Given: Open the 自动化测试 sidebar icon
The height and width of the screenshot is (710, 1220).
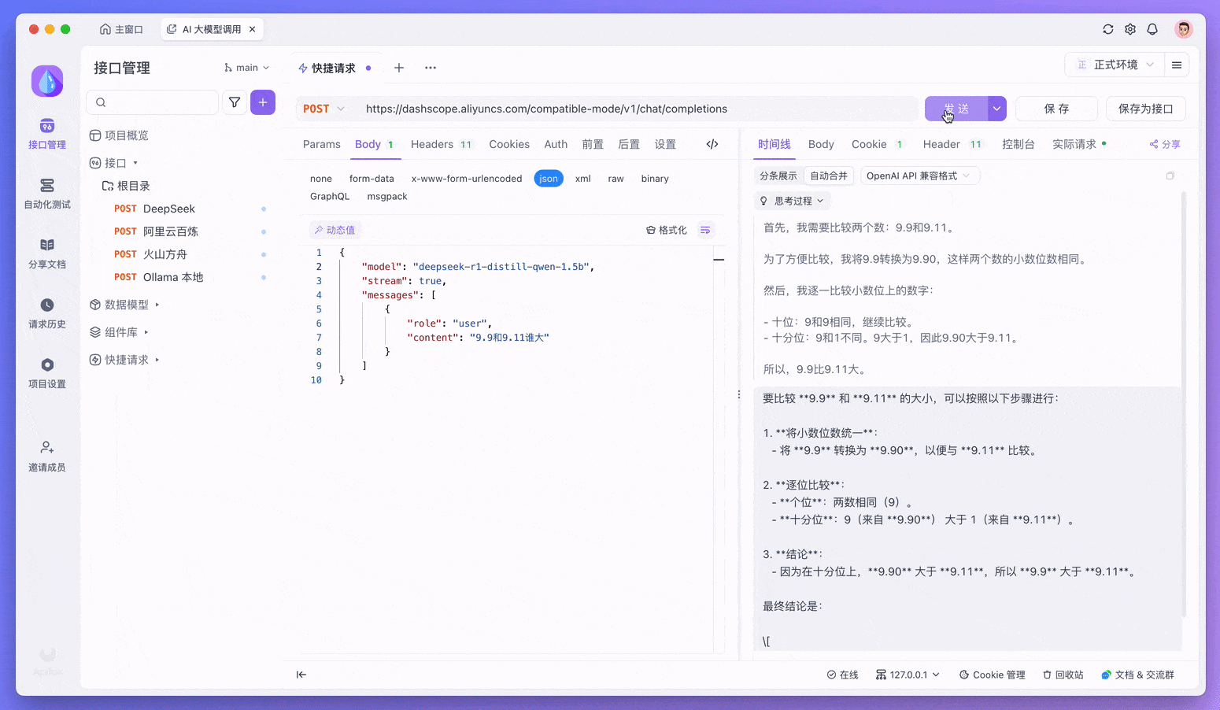Looking at the screenshot, I should click(x=47, y=193).
